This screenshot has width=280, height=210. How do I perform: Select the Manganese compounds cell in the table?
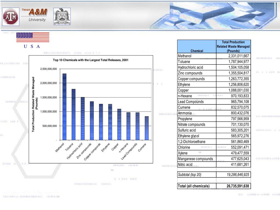tap(197, 159)
